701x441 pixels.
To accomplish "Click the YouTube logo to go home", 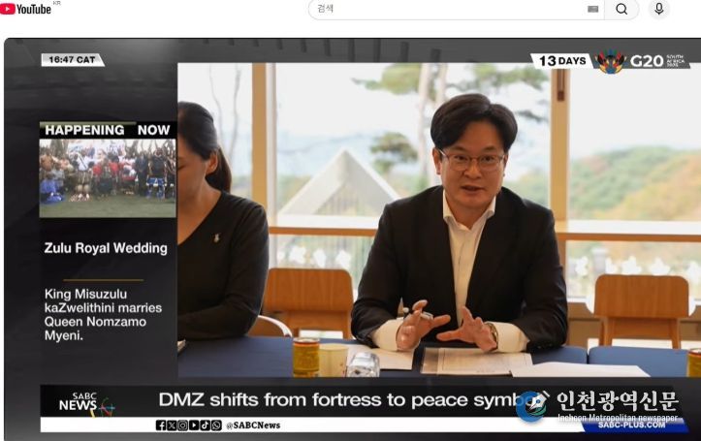I will pos(26,9).
